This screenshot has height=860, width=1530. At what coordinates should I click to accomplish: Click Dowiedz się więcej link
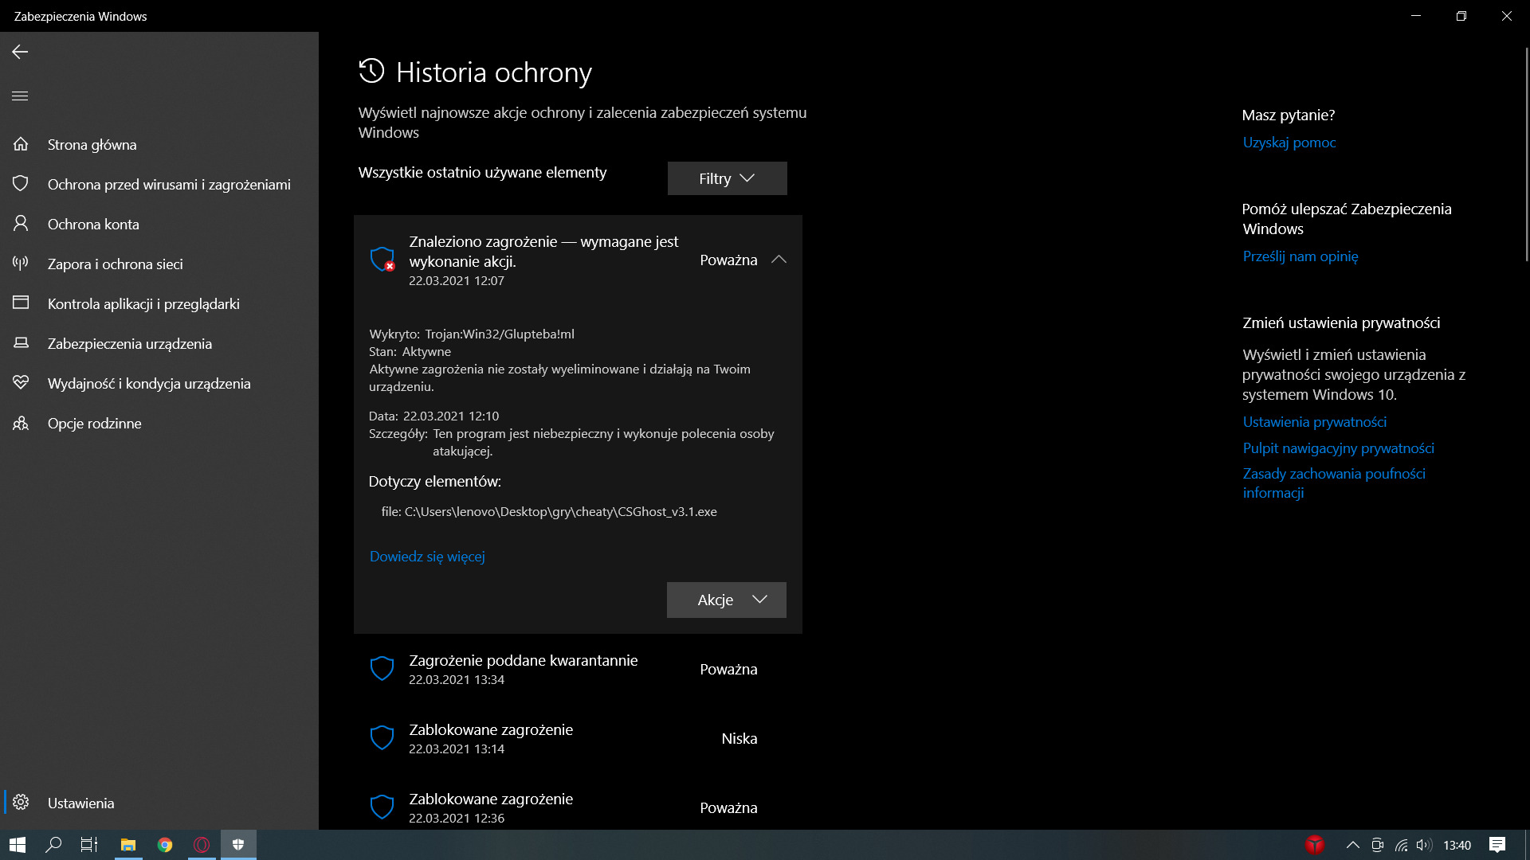point(427,557)
